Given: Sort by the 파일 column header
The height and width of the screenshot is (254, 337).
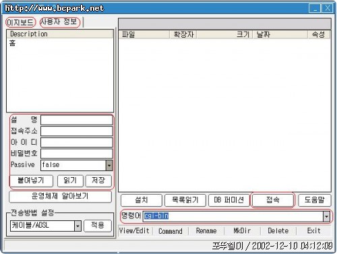Looking at the screenshot, I should (144, 34).
